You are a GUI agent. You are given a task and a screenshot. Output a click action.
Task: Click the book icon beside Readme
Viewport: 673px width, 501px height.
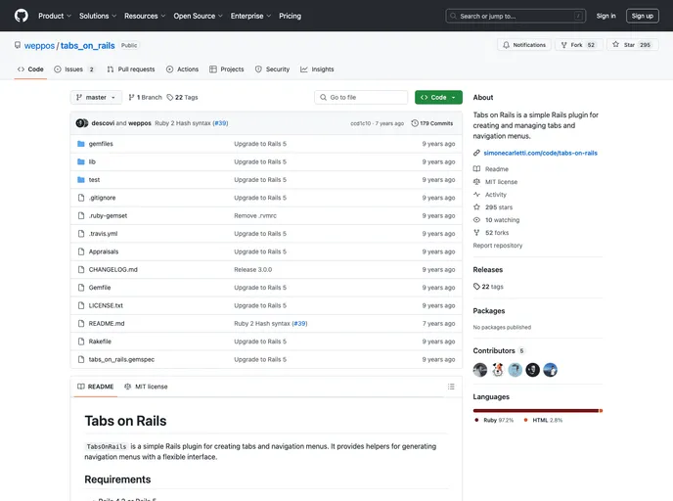pos(476,169)
